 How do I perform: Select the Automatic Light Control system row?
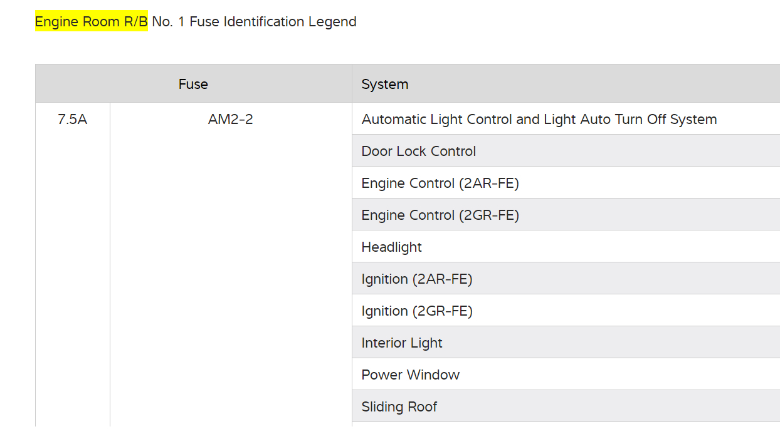click(x=539, y=120)
